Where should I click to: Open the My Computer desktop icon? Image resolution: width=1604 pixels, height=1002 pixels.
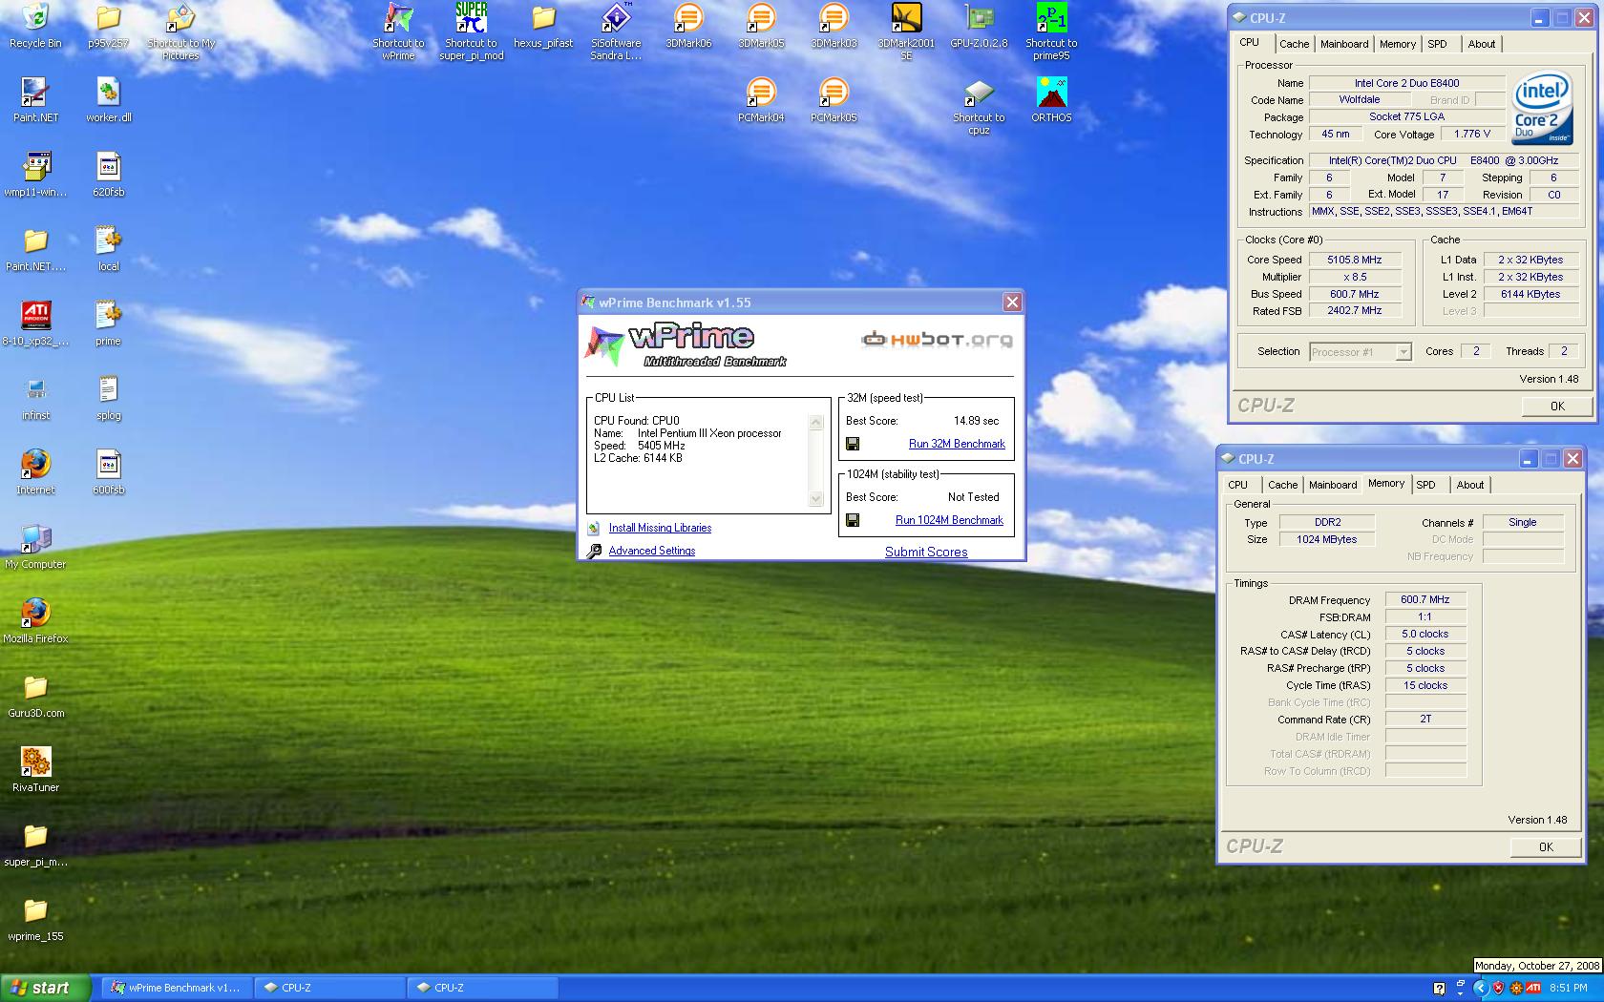(x=35, y=547)
